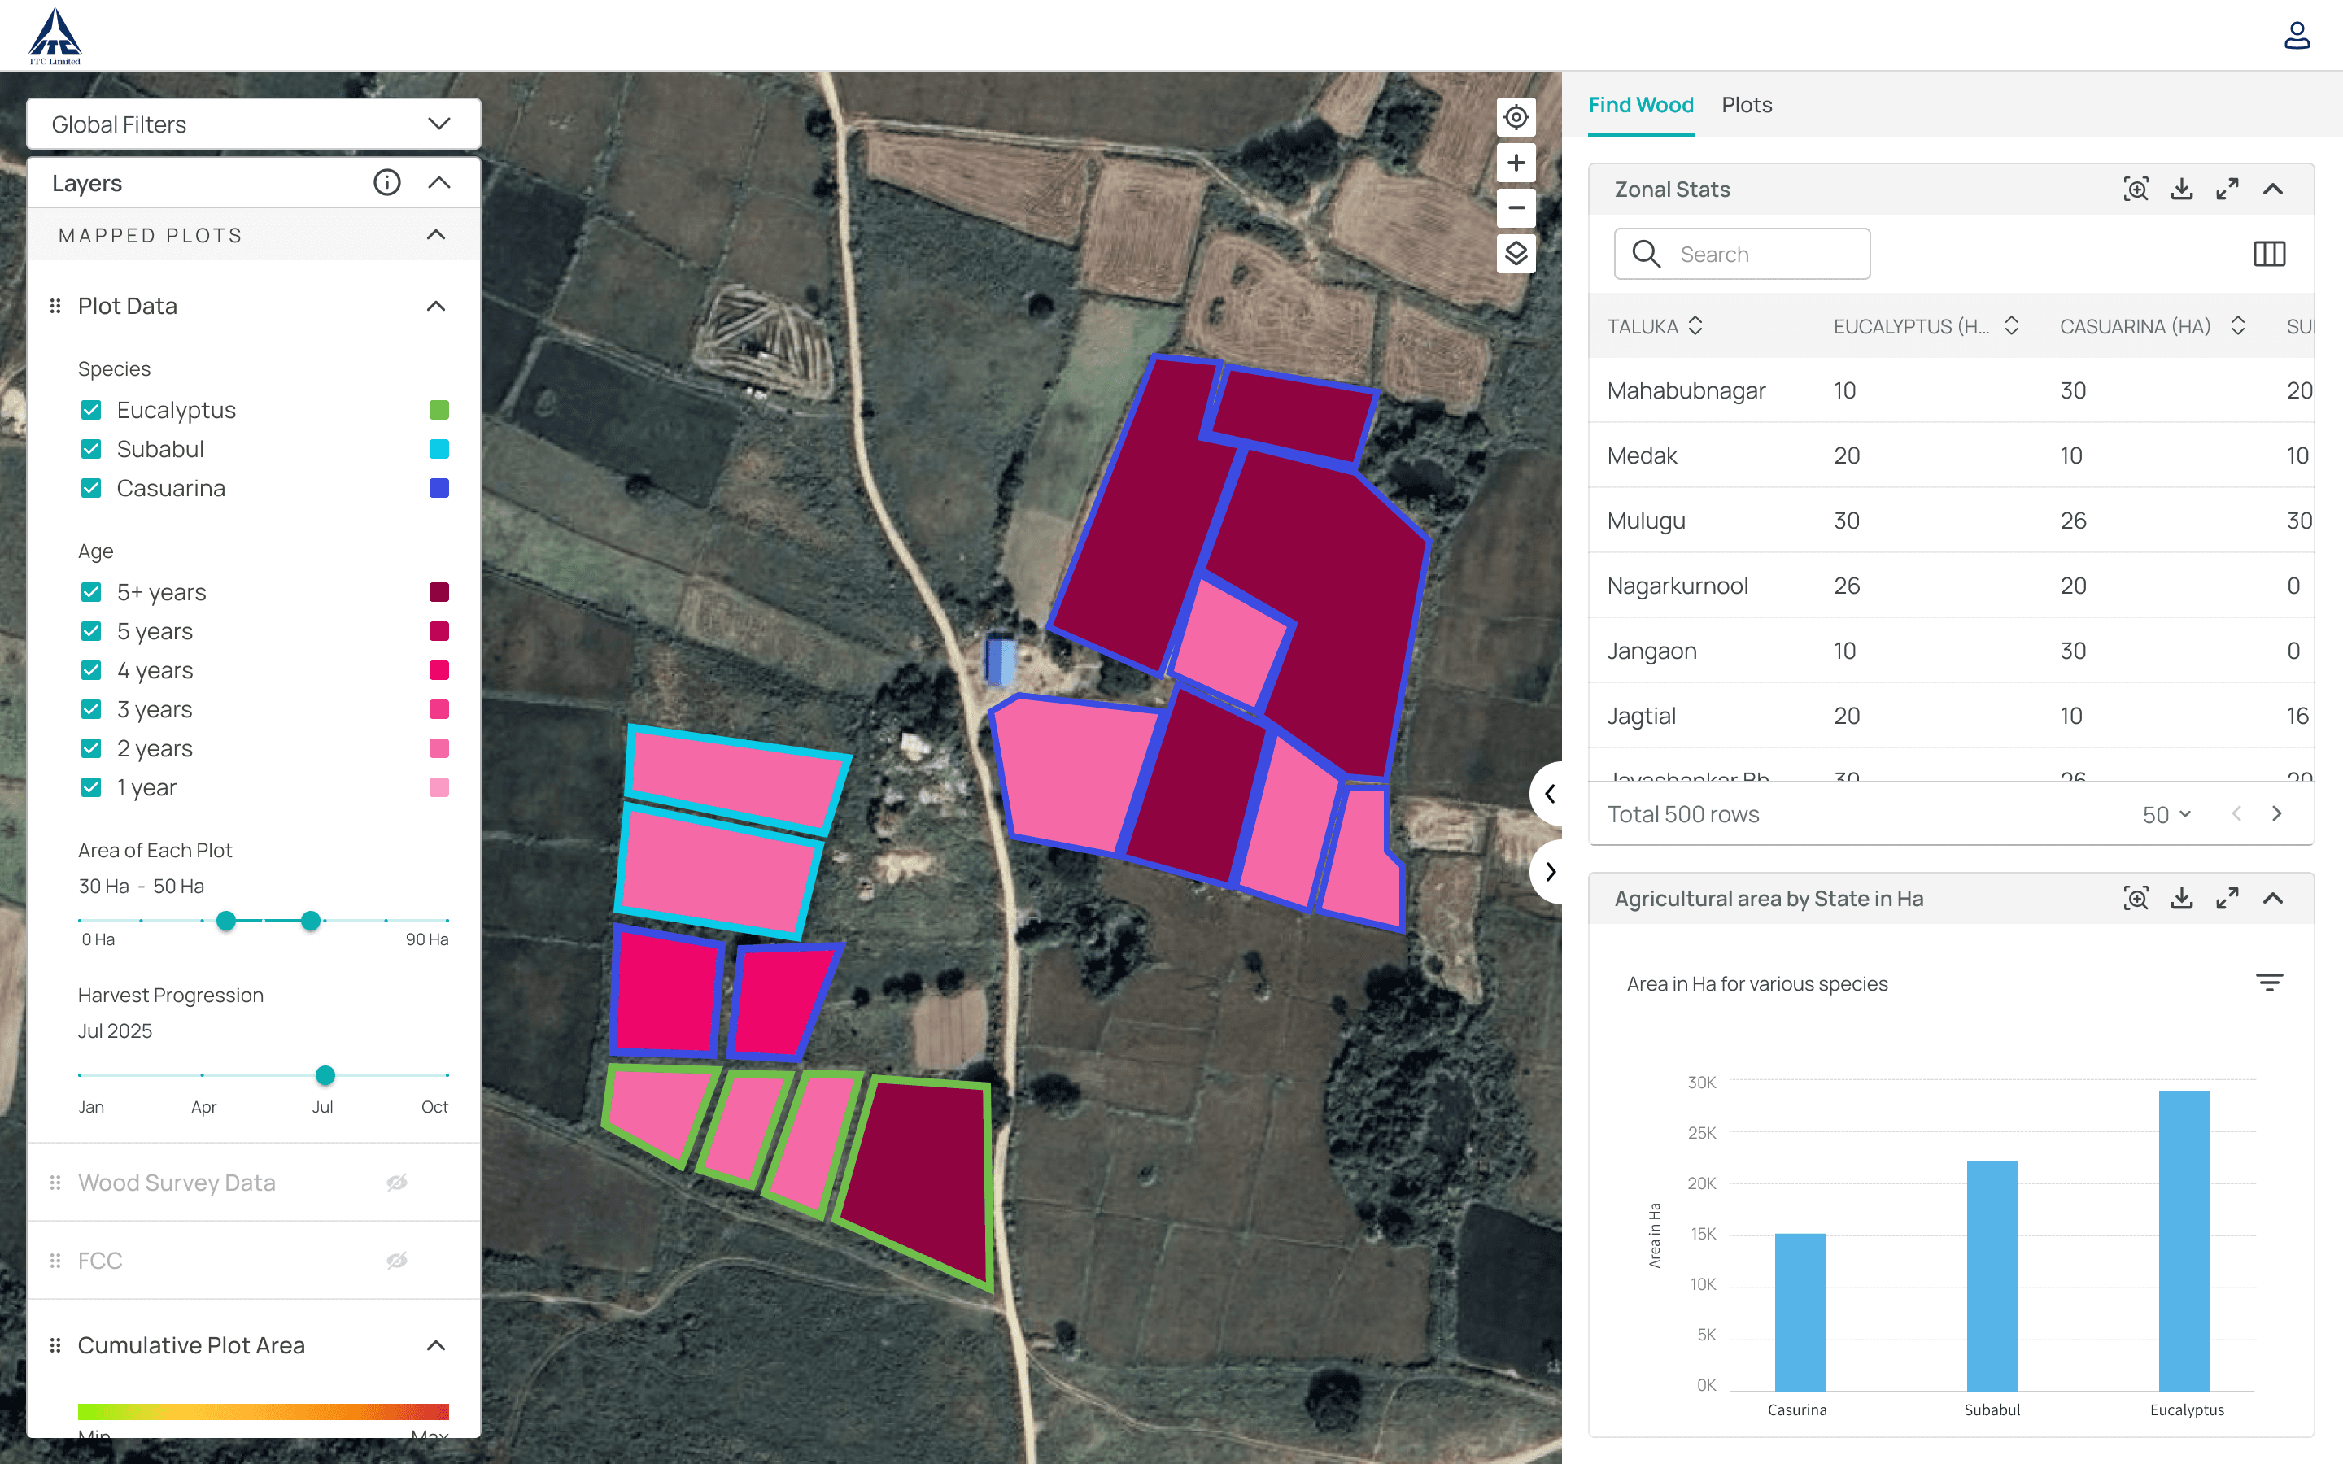
Task: Click the Harvest Progression slider handle
Action: click(325, 1074)
